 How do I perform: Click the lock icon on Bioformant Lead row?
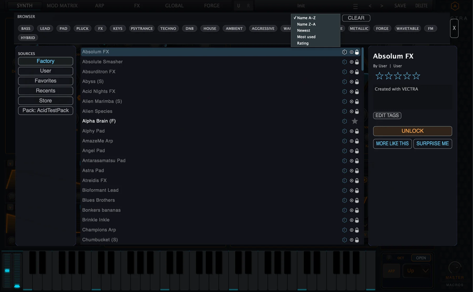point(357,190)
